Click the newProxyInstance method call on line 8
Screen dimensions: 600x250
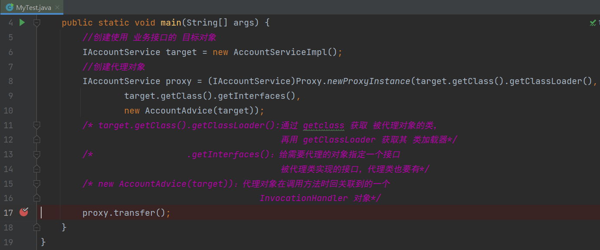(368, 81)
